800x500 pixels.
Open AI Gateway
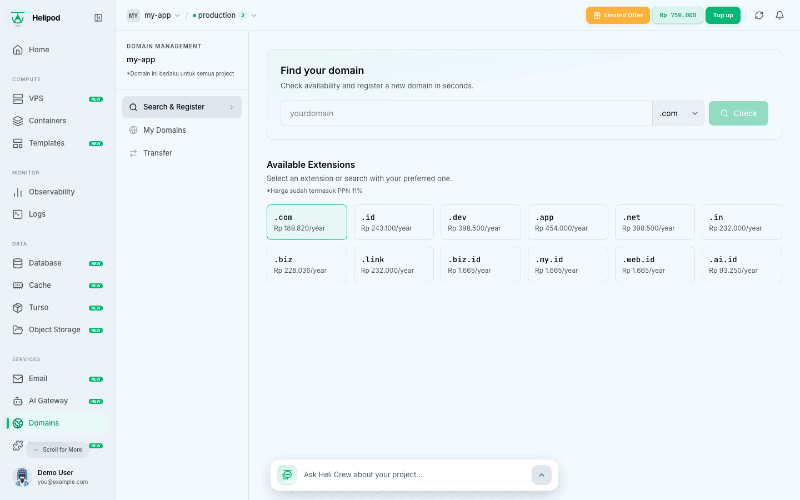pos(57,401)
